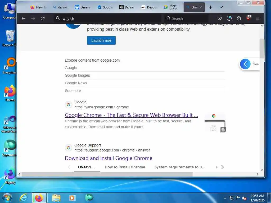Click the horizontal scrollbar thumb
This screenshot has height=203, width=271.
pos(107,174)
